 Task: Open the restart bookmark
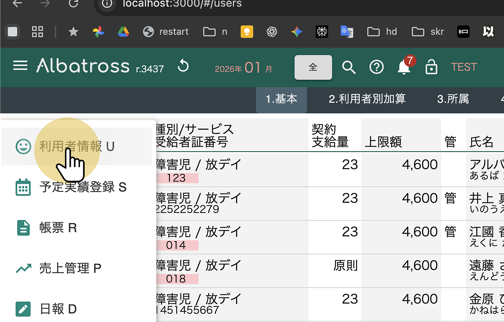point(166,32)
